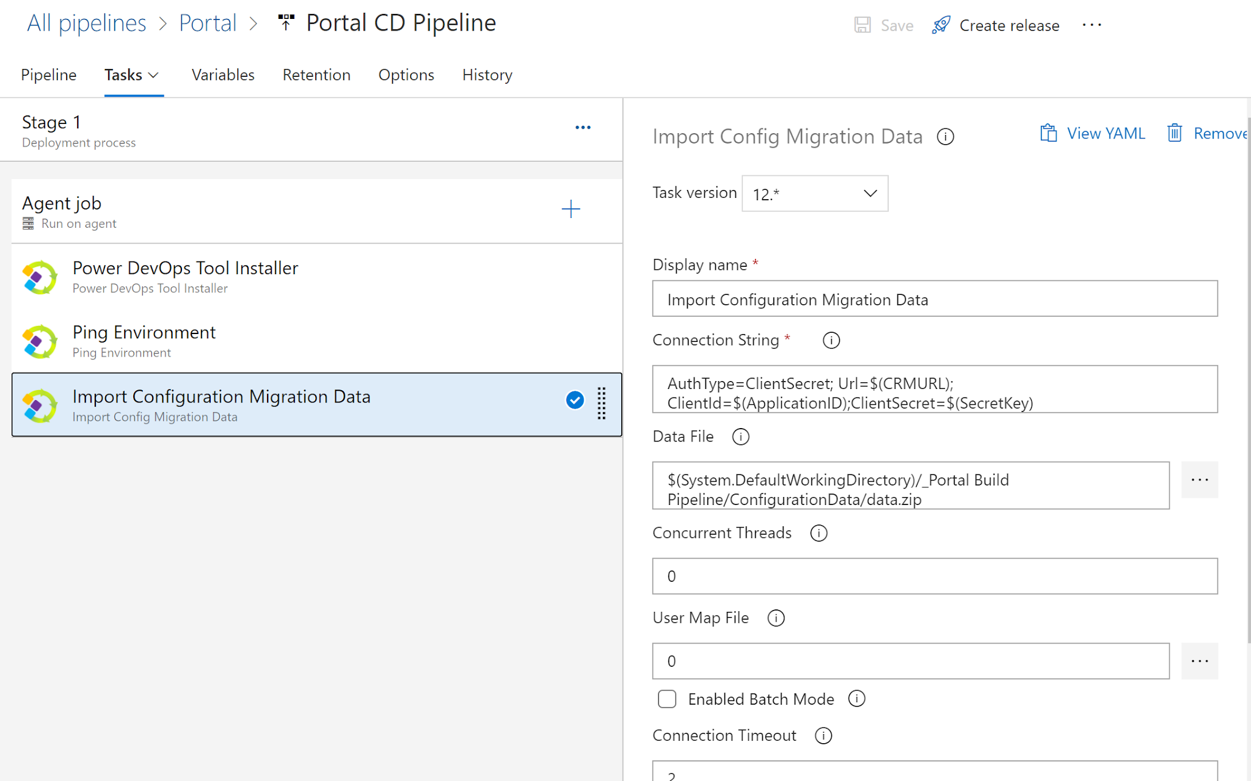Click the info icon next to Connection String
The image size is (1251, 781).
(x=831, y=340)
